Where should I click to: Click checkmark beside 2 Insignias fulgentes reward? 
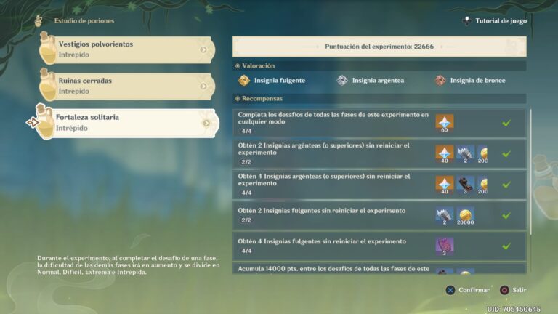pos(506,215)
